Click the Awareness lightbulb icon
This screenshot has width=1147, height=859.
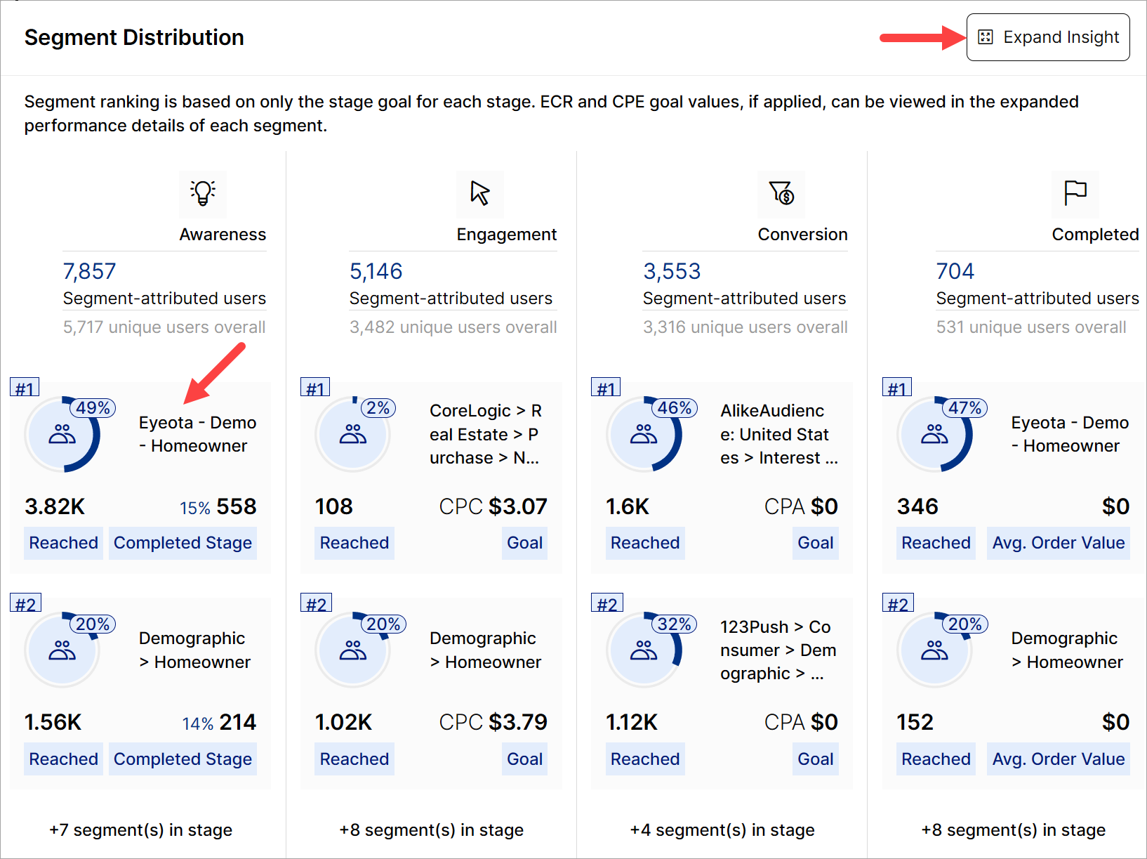pyautogui.click(x=202, y=192)
